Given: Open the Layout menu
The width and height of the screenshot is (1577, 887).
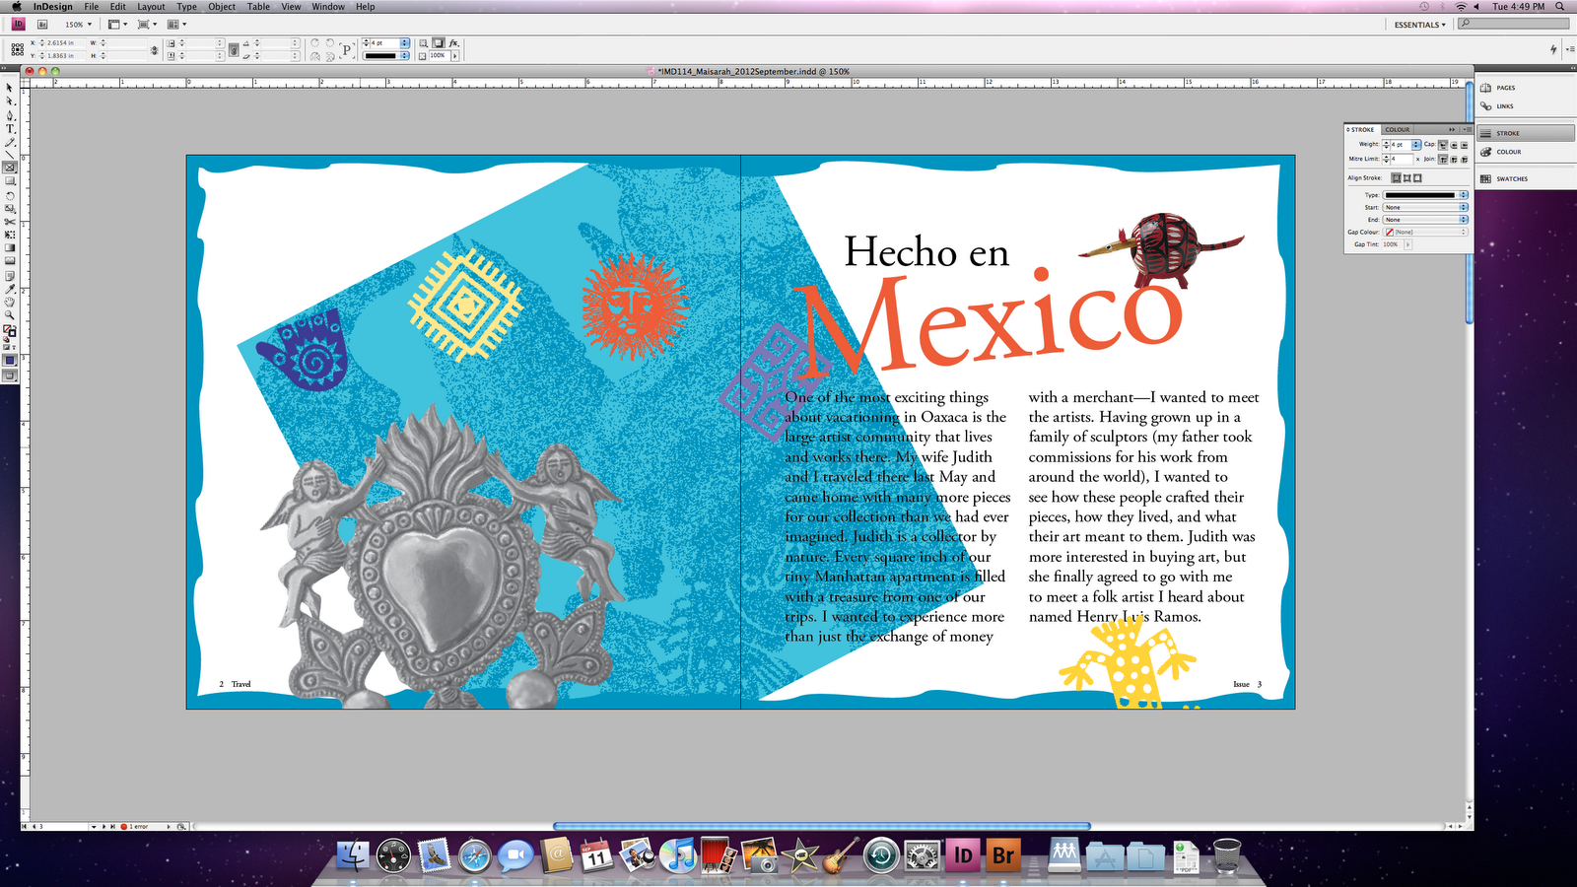Looking at the screenshot, I should 151,6.
